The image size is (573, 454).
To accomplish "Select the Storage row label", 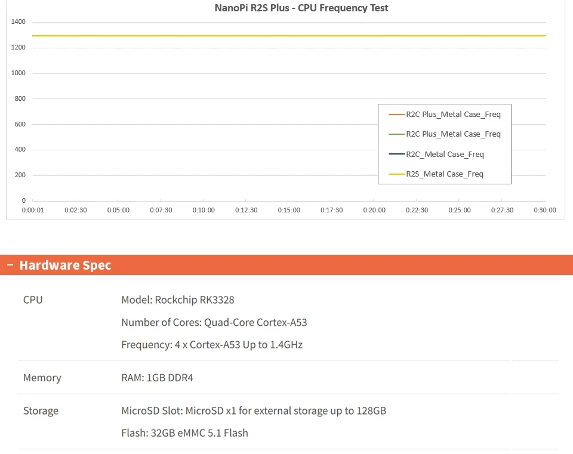I will click(41, 410).
